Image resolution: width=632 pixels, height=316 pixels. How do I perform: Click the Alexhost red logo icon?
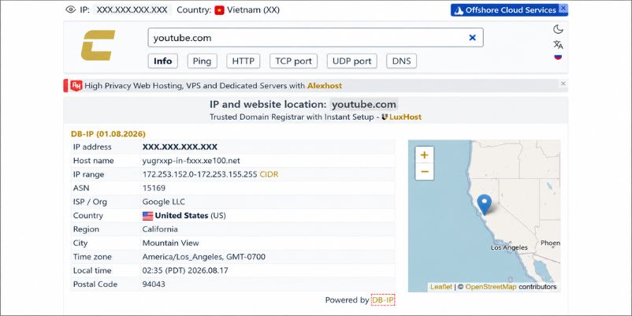pyautogui.click(x=76, y=85)
